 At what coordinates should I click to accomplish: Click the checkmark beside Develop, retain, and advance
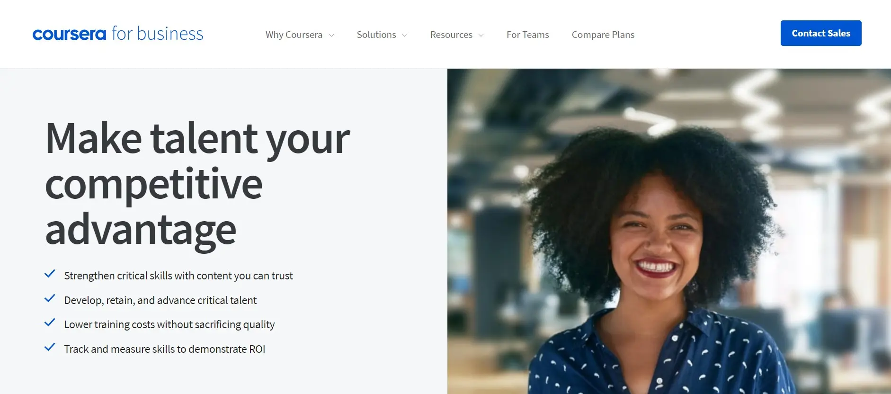coord(50,299)
